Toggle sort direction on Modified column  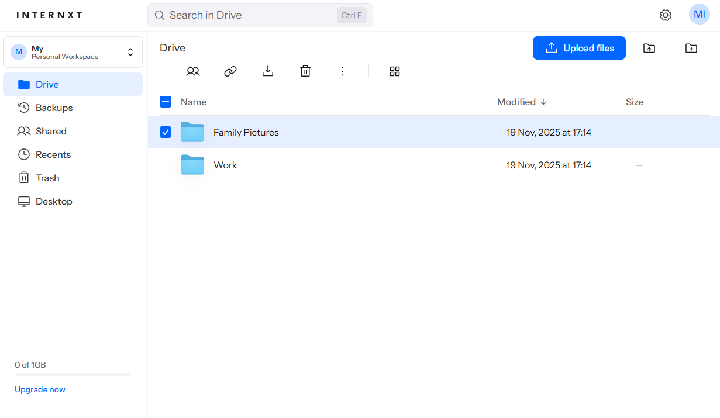coord(521,102)
